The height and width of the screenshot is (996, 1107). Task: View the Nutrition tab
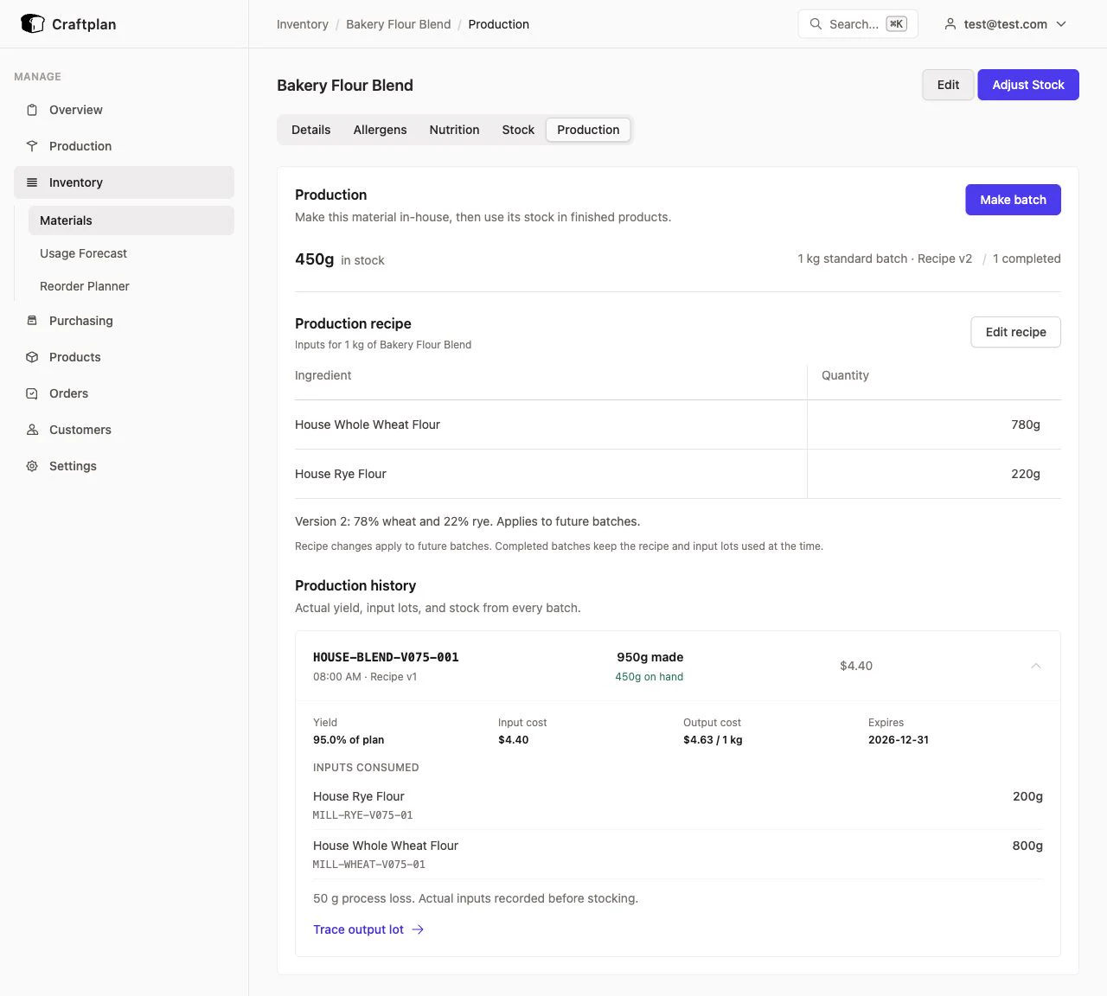pos(454,130)
